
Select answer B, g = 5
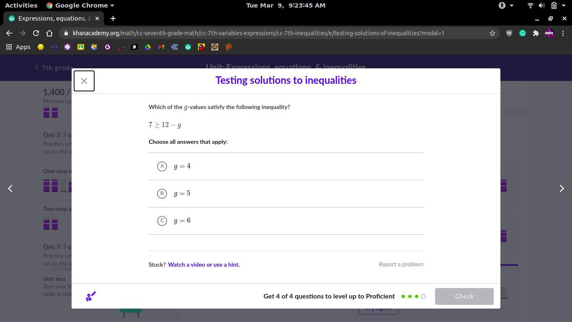click(286, 194)
